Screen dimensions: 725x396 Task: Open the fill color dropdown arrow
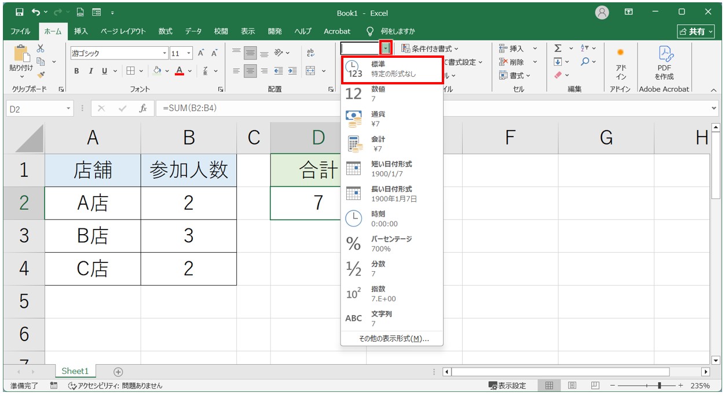point(166,71)
